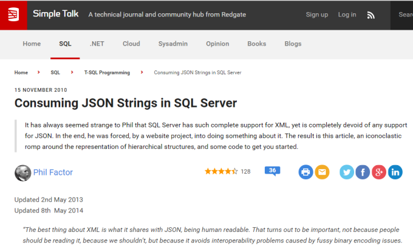The width and height of the screenshot is (413, 249).
Task: Click the Log in link
Action: point(347,15)
